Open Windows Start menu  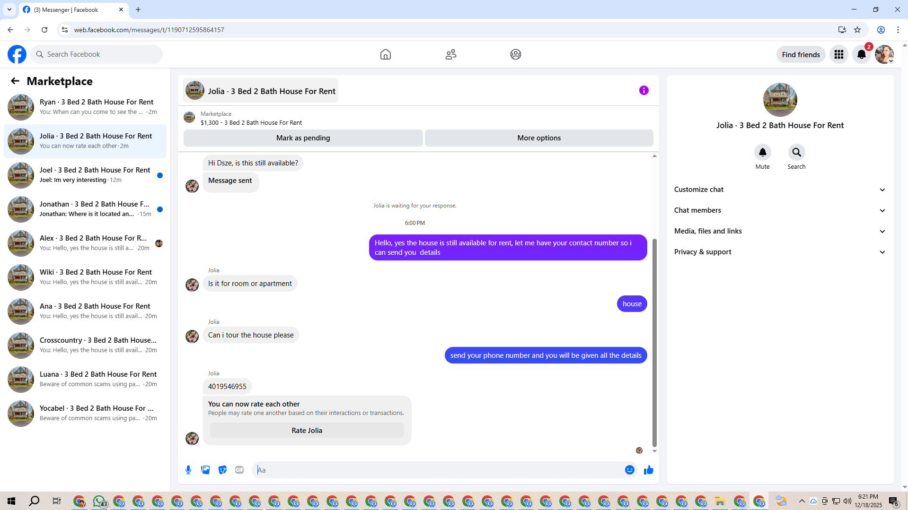click(11, 501)
